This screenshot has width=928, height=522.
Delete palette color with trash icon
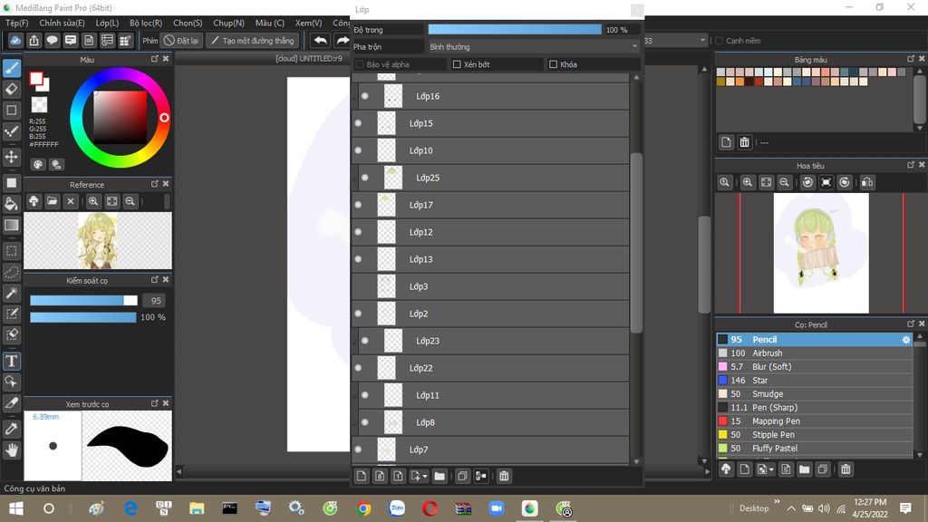point(745,142)
